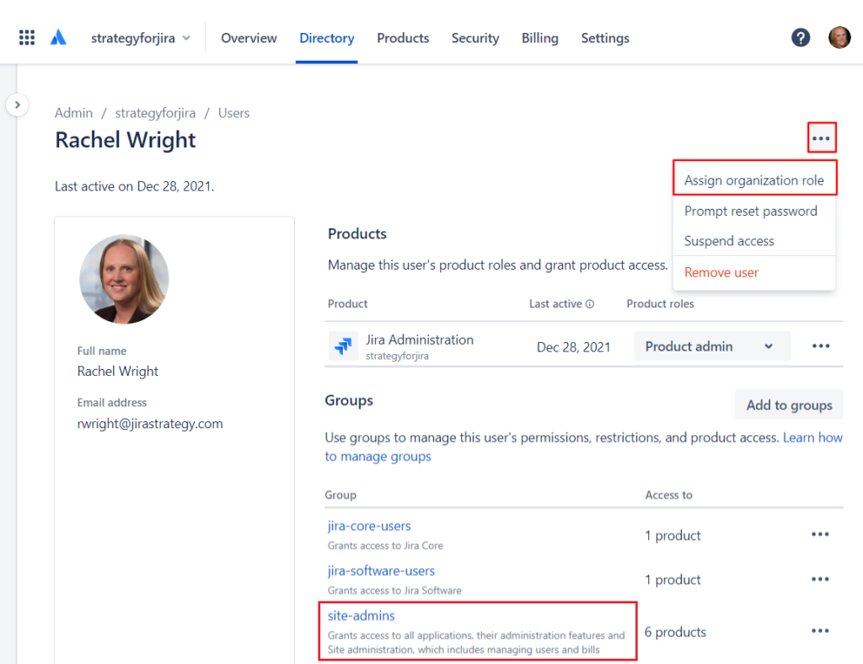Click the email rwright@jirastrategy.com
This screenshot has height=664, width=863.
pyautogui.click(x=150, y=424)
